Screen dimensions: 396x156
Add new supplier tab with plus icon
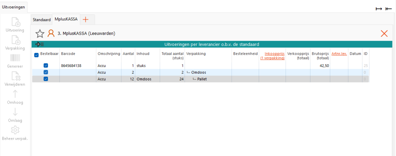(85, 20)
